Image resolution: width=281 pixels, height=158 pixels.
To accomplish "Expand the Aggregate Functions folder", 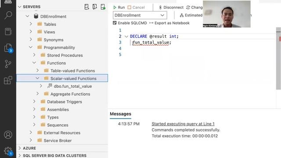I will point(37,93).
